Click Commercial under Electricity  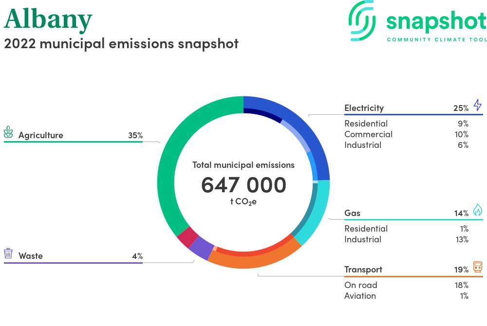coord(368,134)
